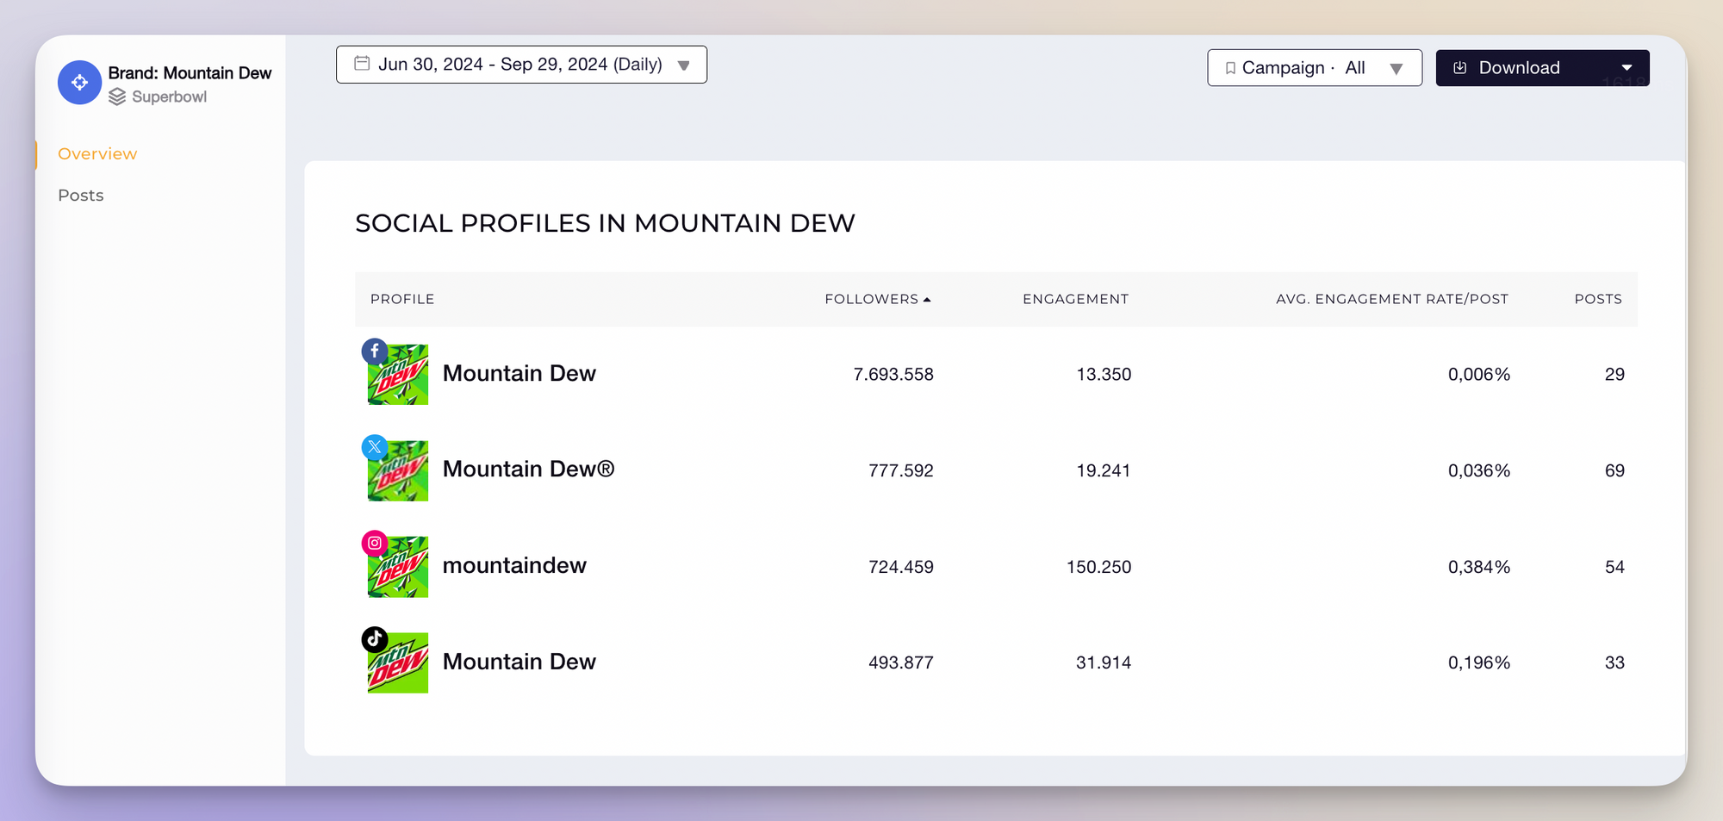Click the Download button
This screenshot has height=821, width=1723.
[1542, 68]
